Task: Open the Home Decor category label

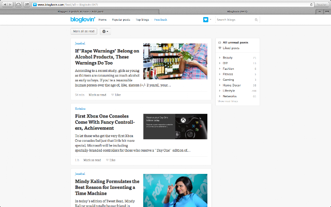Action: 232,85
